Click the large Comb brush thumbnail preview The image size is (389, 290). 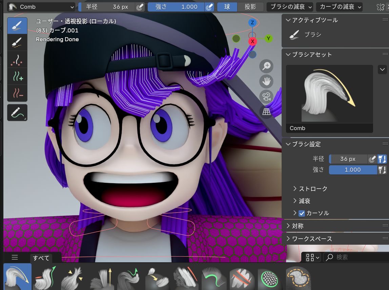point(329,94)
